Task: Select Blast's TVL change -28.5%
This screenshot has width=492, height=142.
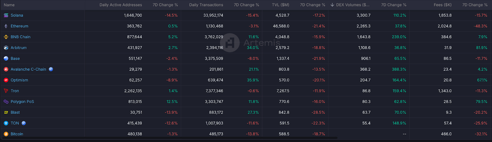Action: [318, 113]
